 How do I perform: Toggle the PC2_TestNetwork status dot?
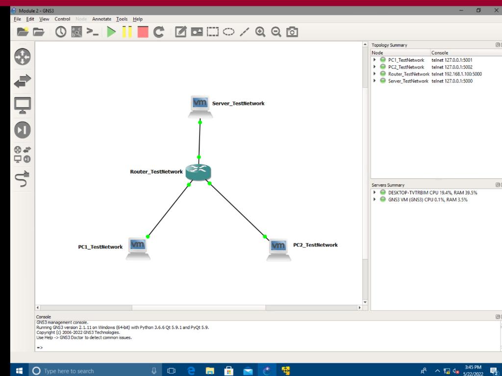(x=382, y=67)
